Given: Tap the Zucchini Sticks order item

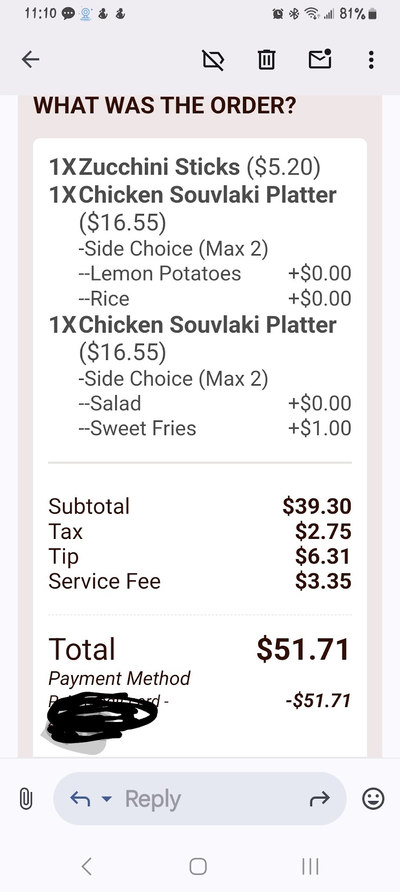Looking at the screenshot, I should coord(159,167).
